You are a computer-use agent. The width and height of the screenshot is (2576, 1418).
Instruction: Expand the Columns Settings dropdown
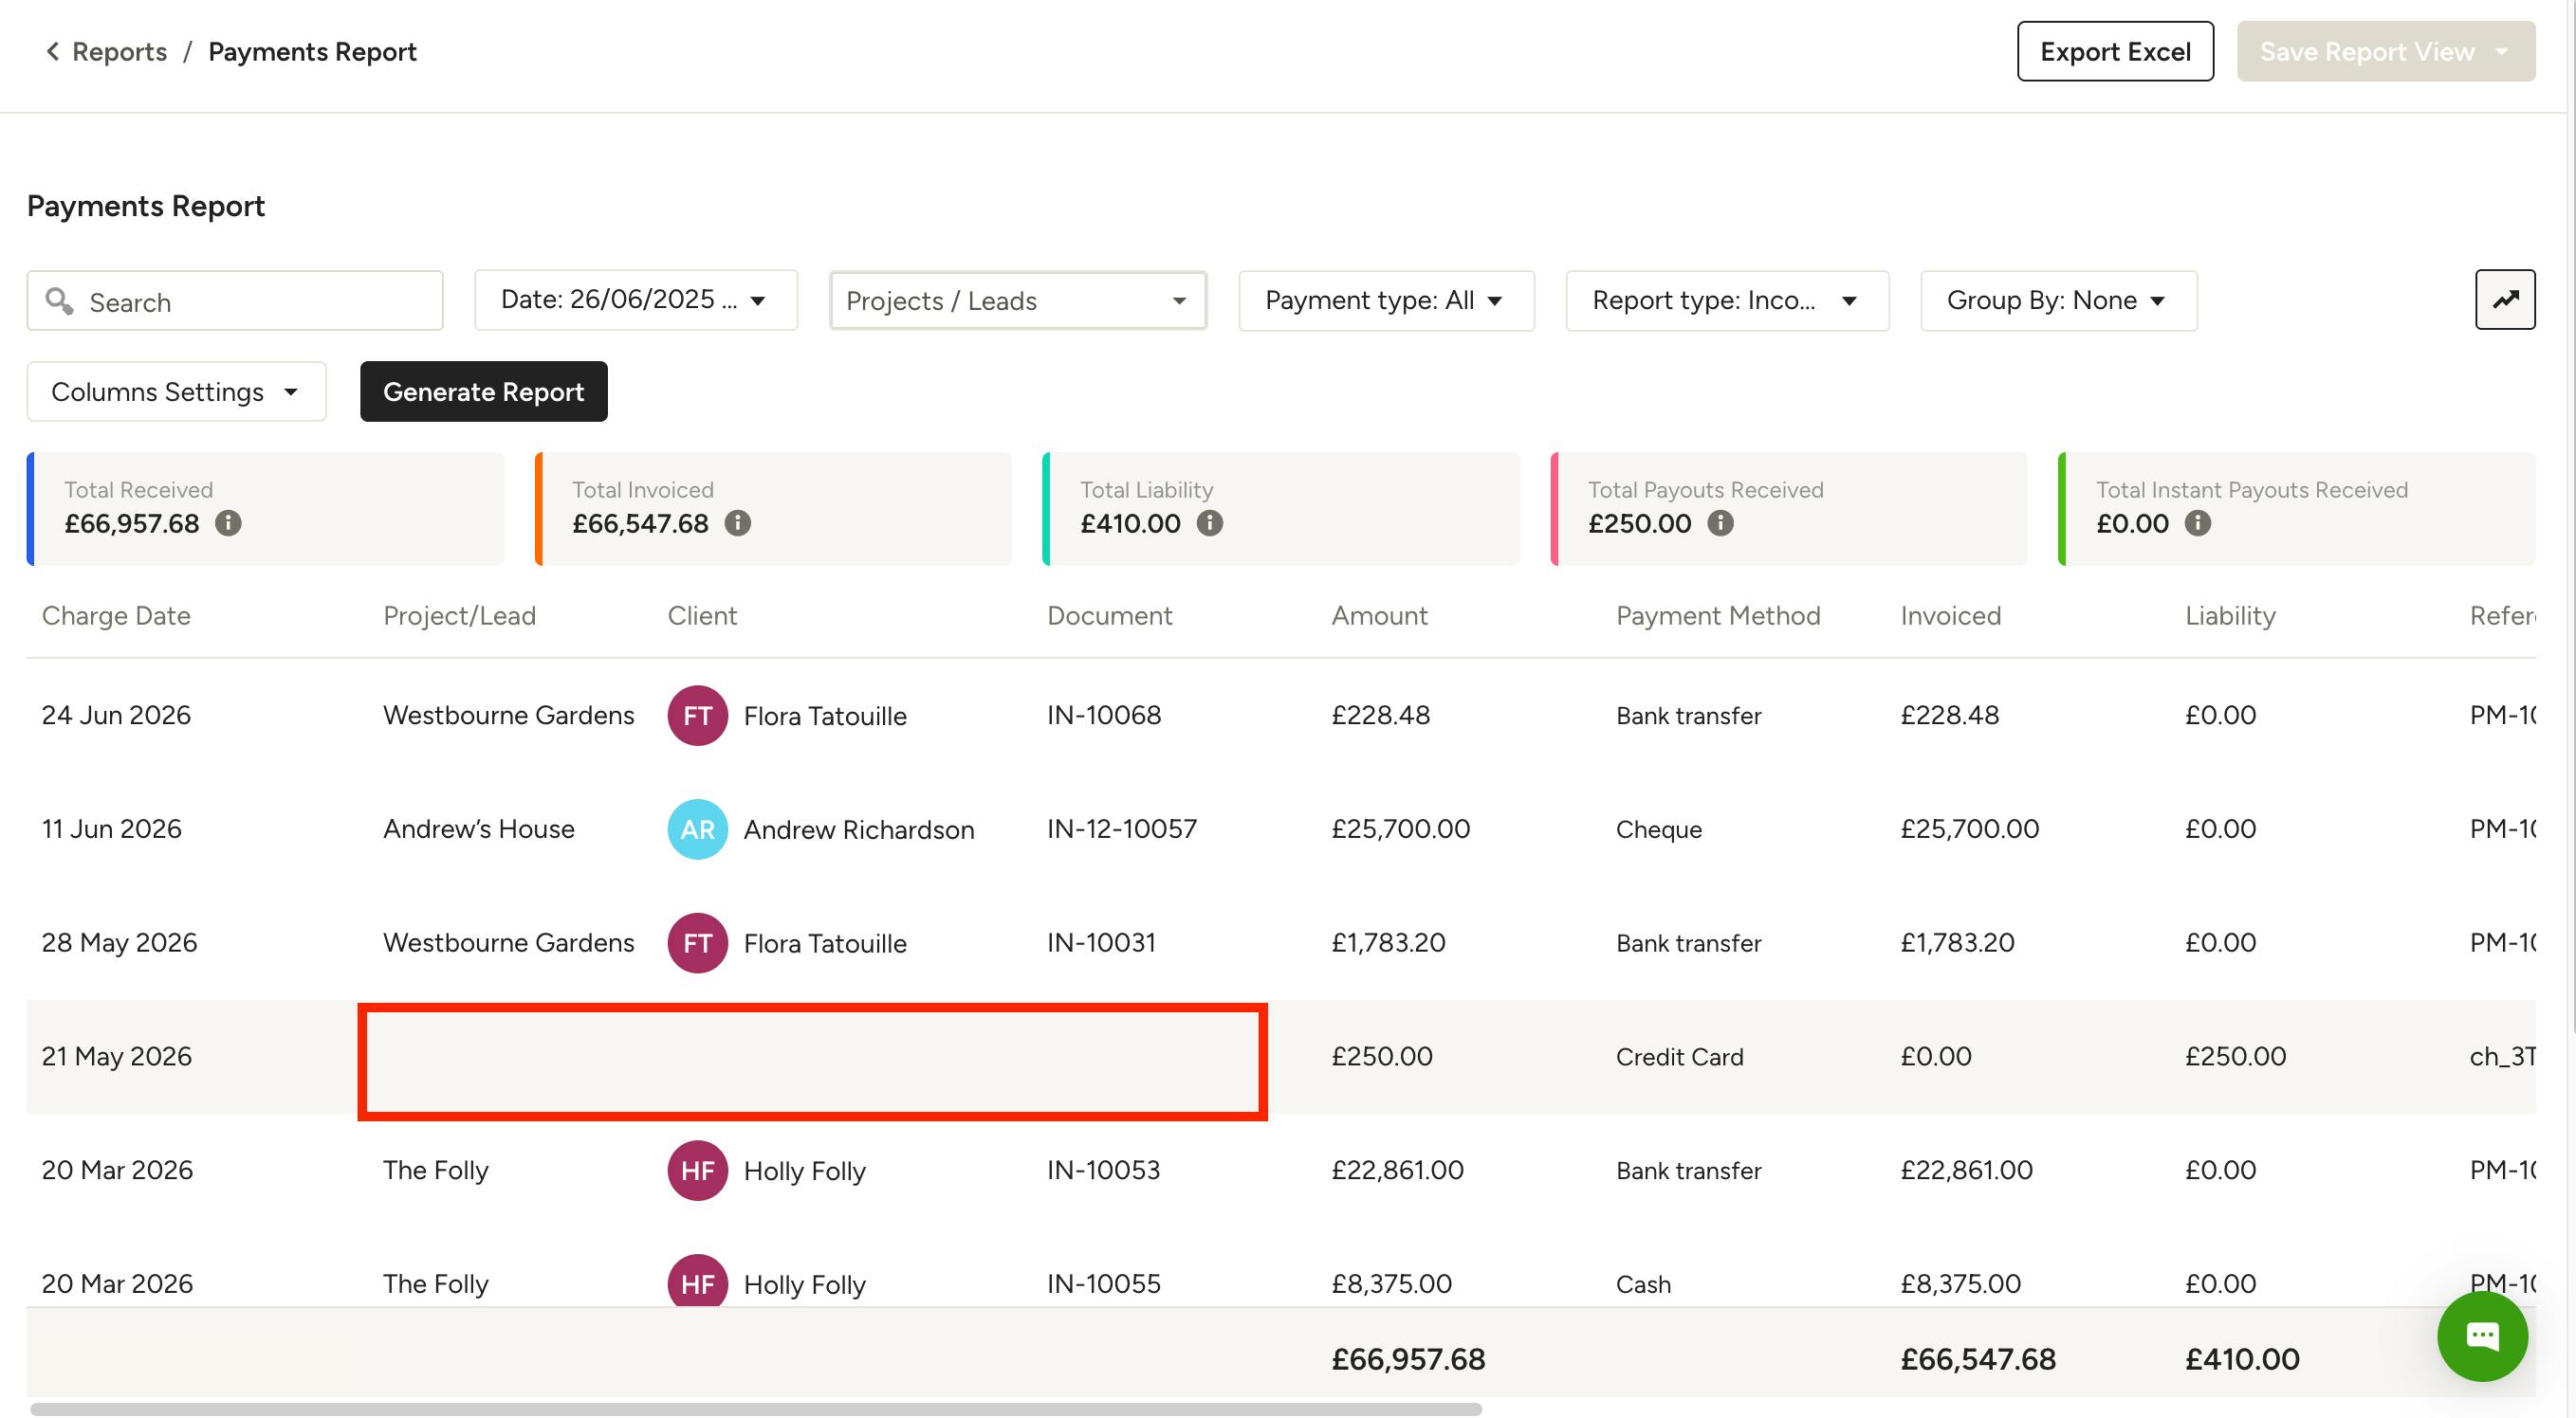(176, 391)
